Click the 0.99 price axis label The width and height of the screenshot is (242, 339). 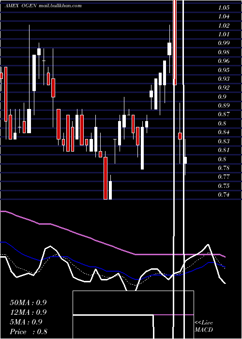click(x=224, y=43)
